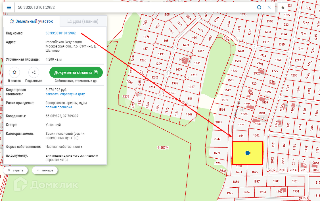This screenshot has height=201, width=320.
Task: Click parcel 2841 on the map
Action: [218, 122]
